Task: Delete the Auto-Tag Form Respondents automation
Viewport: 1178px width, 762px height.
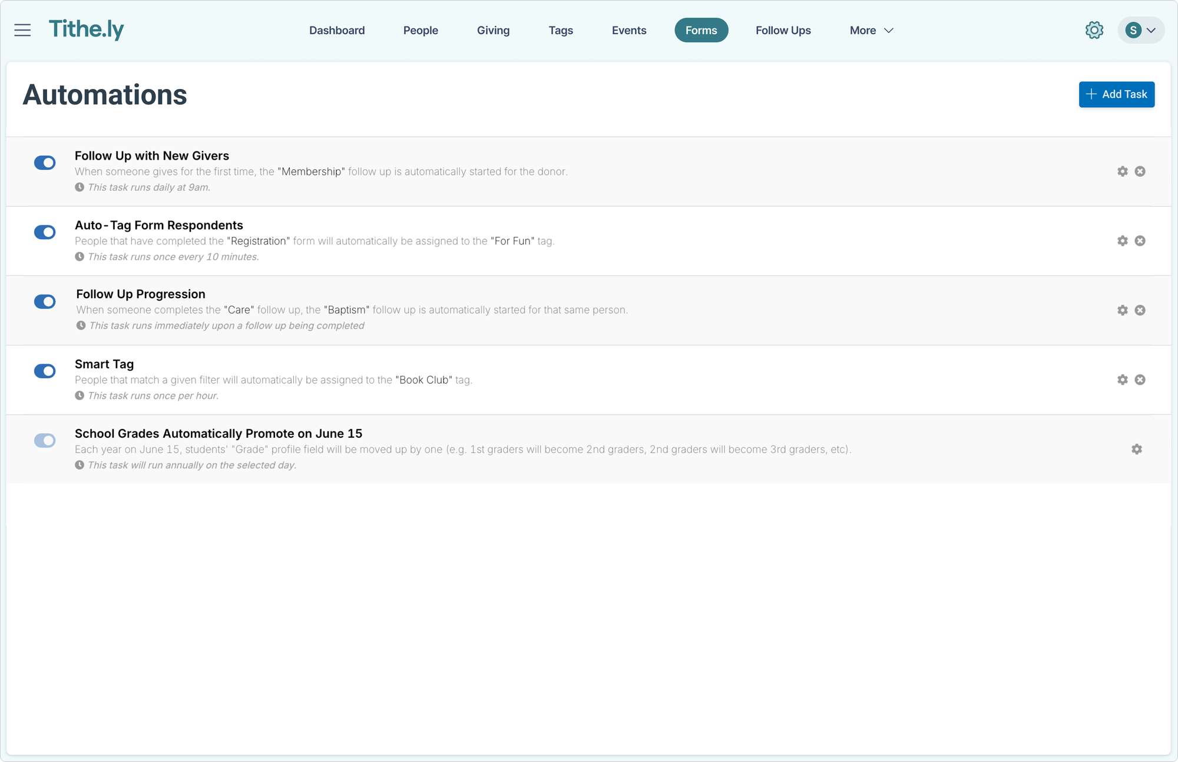Action: pyautogui.click(x=1140, y=240)
